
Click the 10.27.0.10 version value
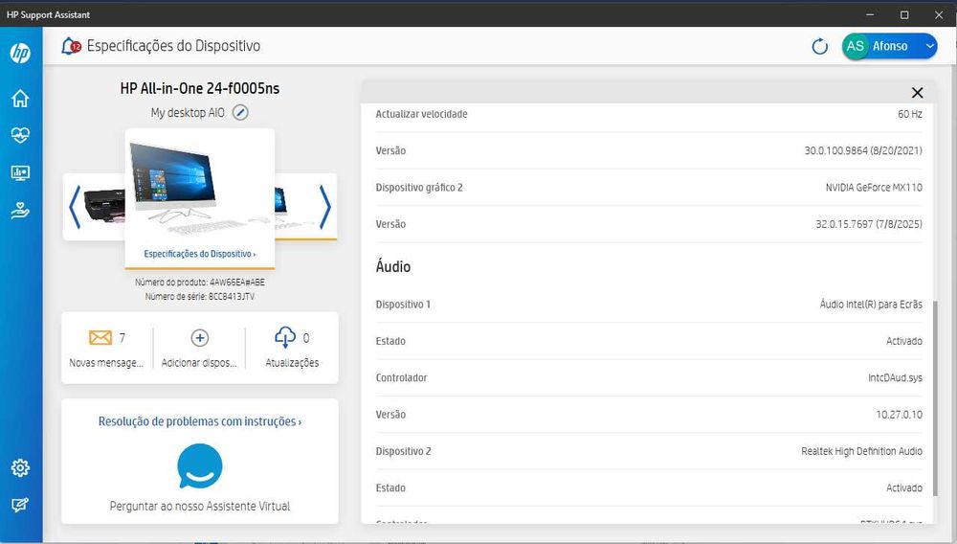pyautogui.click(x=899, y=415)
